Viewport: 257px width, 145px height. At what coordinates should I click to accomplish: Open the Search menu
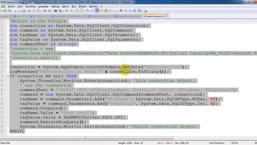pyautogui.click(x=11, y=6)
